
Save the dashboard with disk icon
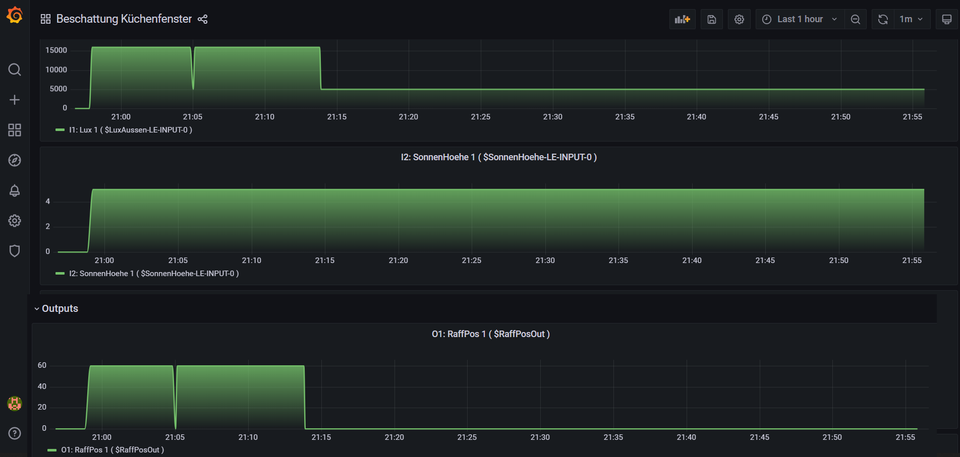click(712, 19)
